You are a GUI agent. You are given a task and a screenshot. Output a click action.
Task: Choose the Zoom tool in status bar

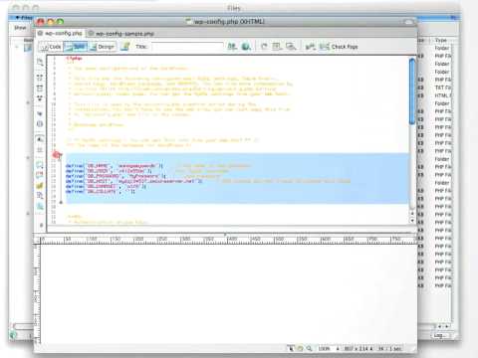point(309,348)
